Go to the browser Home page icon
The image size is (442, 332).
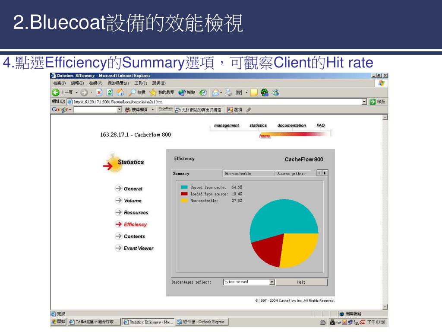(120, 93)
